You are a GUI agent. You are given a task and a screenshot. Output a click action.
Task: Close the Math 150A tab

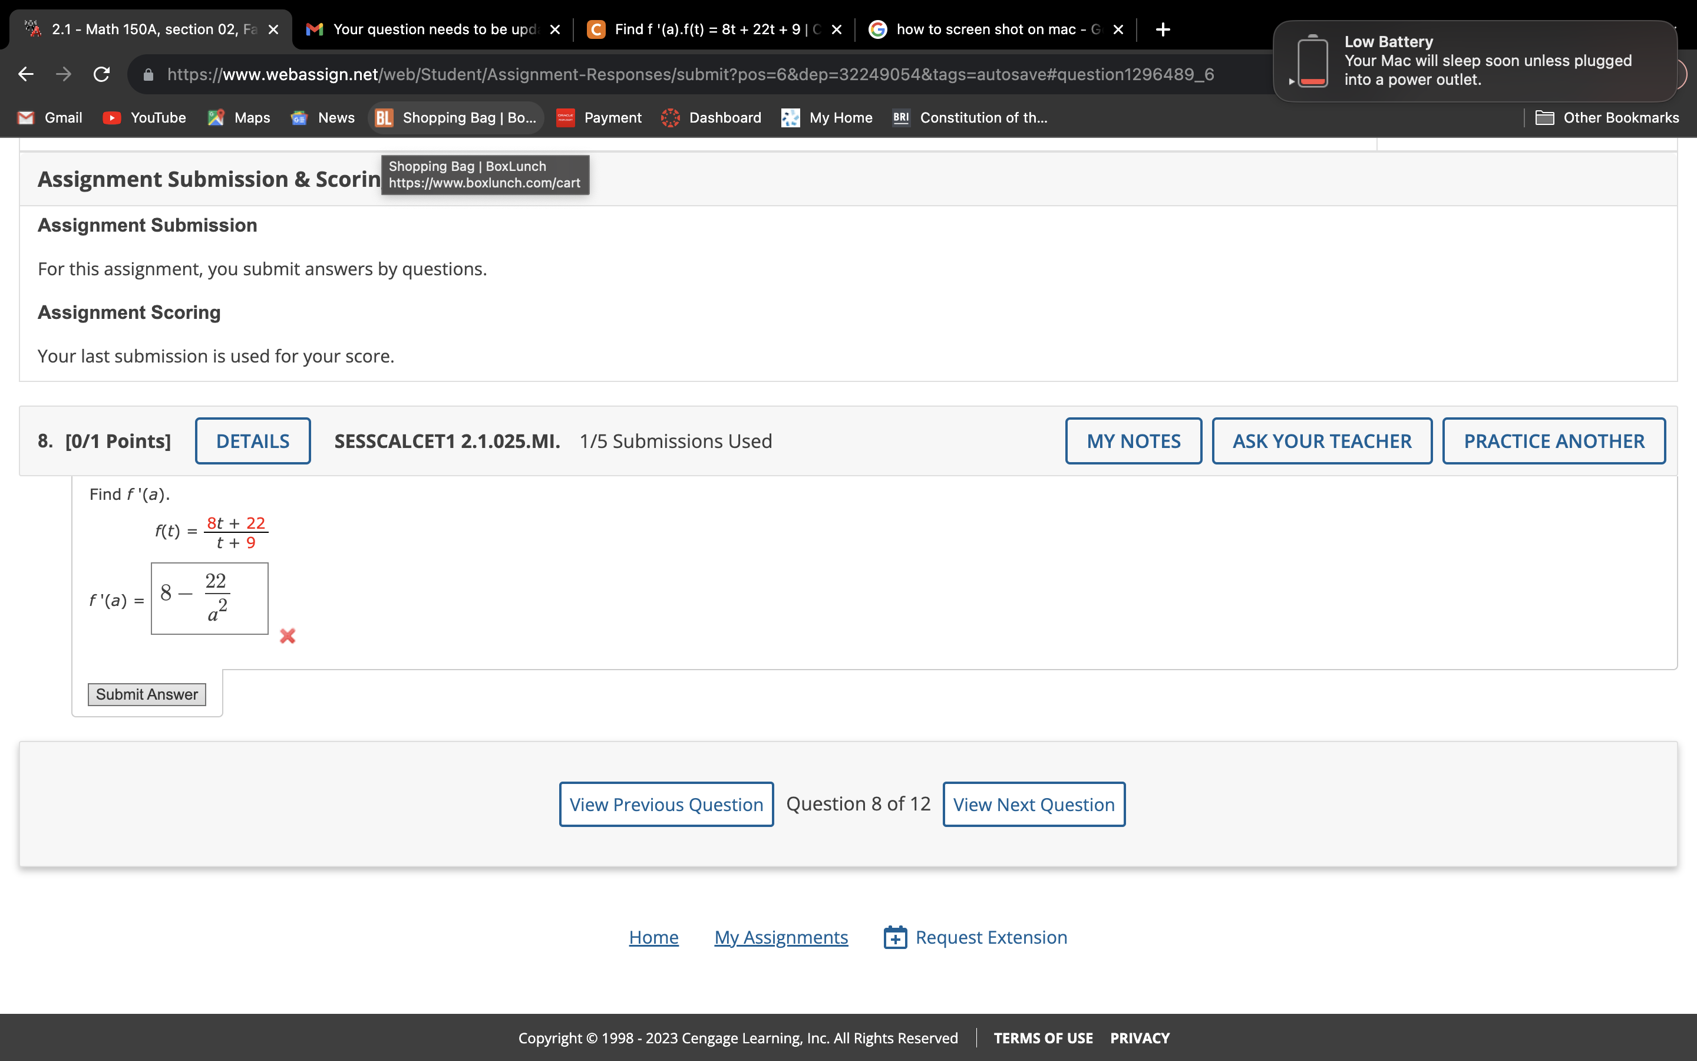pyautogui.click(x=273, y=29)
